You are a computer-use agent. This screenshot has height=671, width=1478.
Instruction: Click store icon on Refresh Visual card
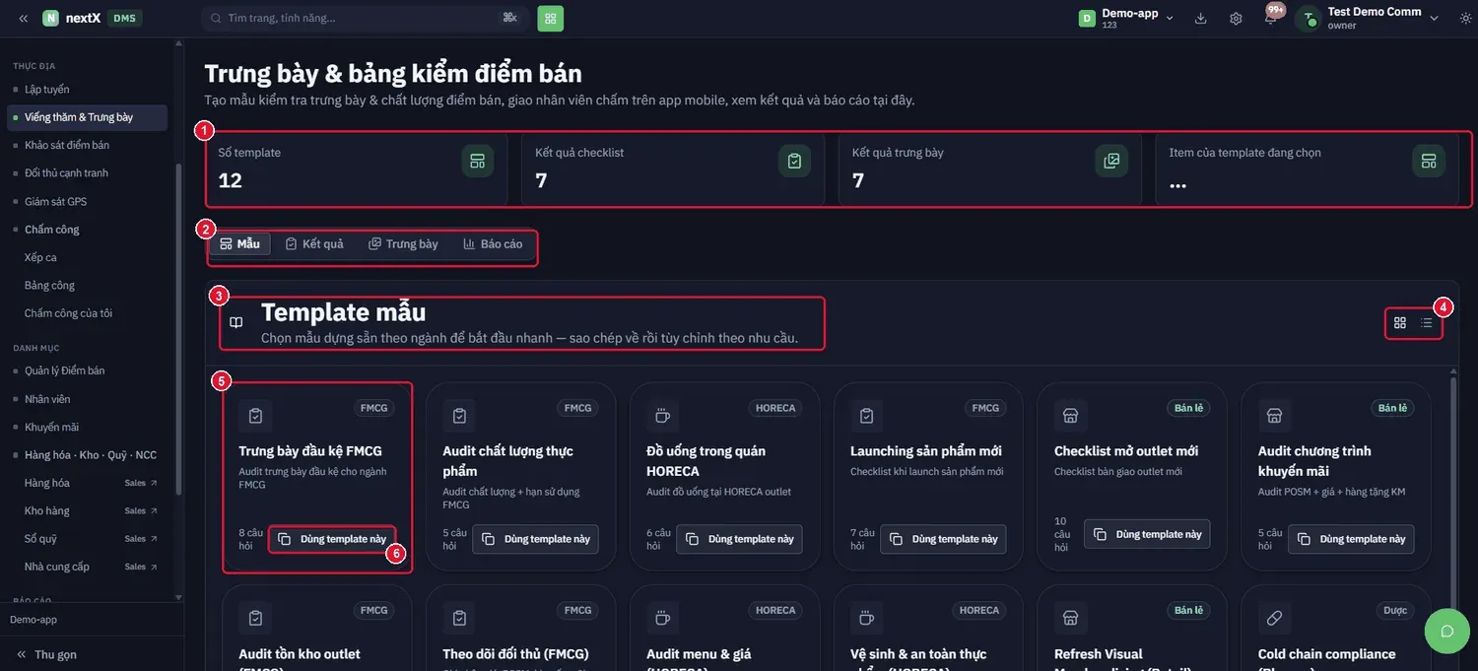[x=1071, y=618]
